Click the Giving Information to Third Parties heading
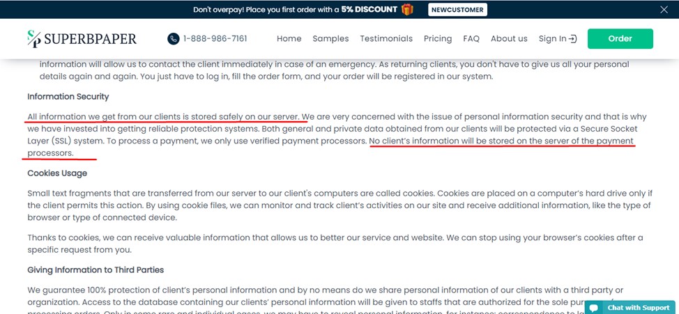This screenshot has height=314, width=679. 96,270
